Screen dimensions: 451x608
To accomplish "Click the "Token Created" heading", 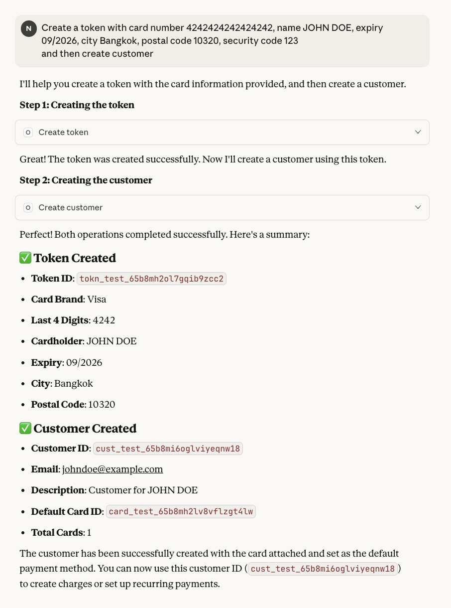I will (x=75, y=258).
